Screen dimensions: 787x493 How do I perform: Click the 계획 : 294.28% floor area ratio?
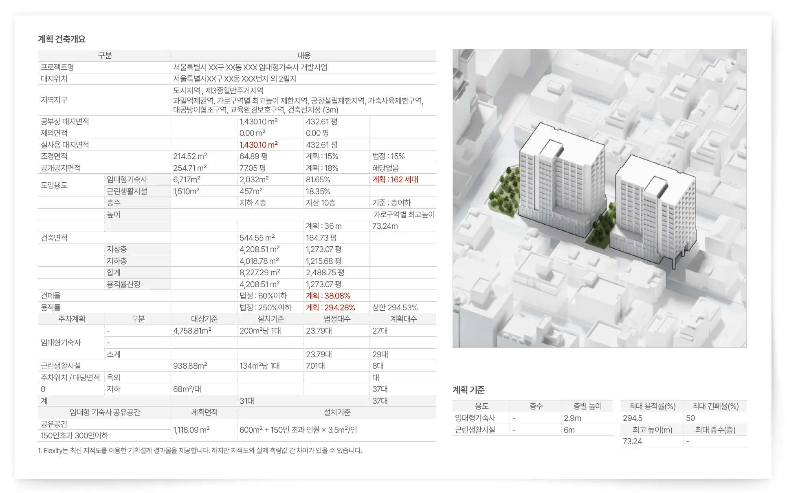330,307
